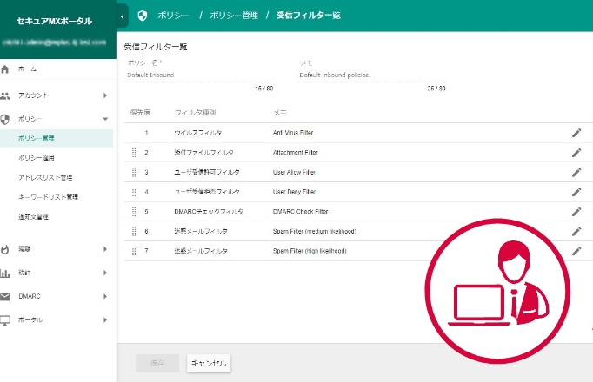
Task: Go to ホーム in the sidebar
Action: pyautogui.click(x=28, y=69)
